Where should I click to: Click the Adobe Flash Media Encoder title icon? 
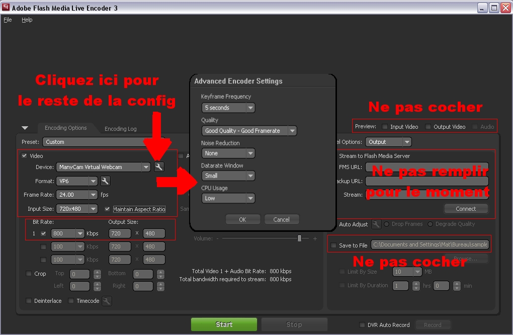click(x=6, y=8)
